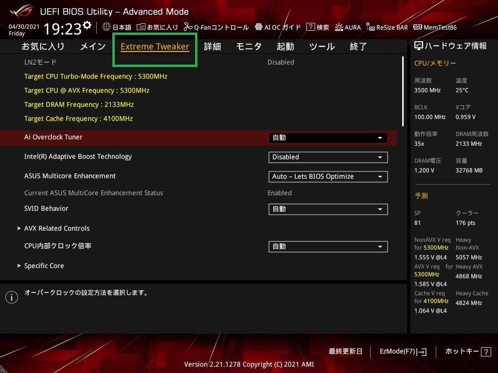Click the search question-mark icon
The width and height of the screenshot is (498, 373).
pyautogui.click(x=310, y=27)
